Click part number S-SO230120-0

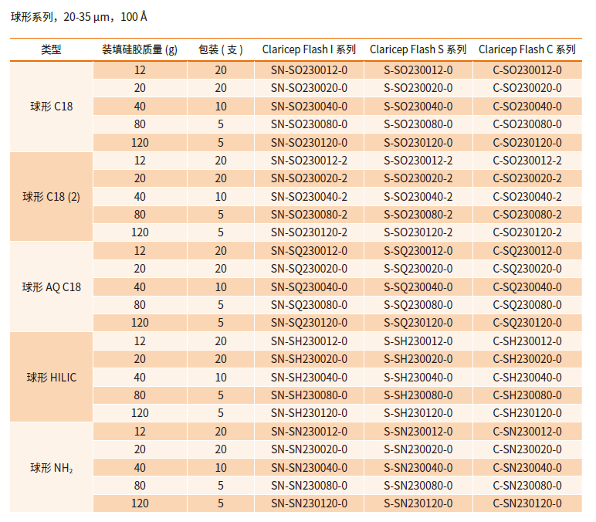418,143
